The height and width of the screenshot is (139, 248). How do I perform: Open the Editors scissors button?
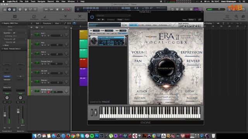pyautogui.click(x=35, y=9)
